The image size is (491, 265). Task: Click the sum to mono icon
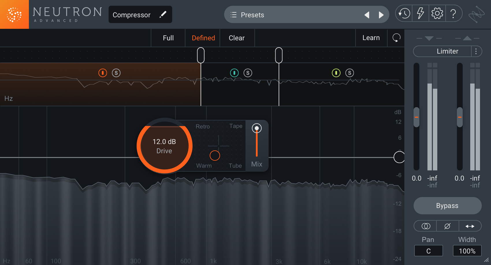tap(426, 226)
